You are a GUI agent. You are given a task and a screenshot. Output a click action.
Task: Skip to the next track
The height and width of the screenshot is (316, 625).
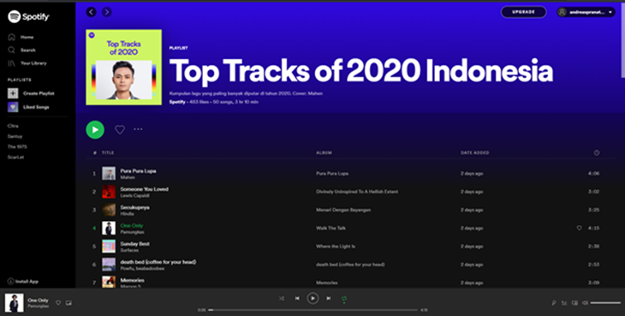(329, 298)
